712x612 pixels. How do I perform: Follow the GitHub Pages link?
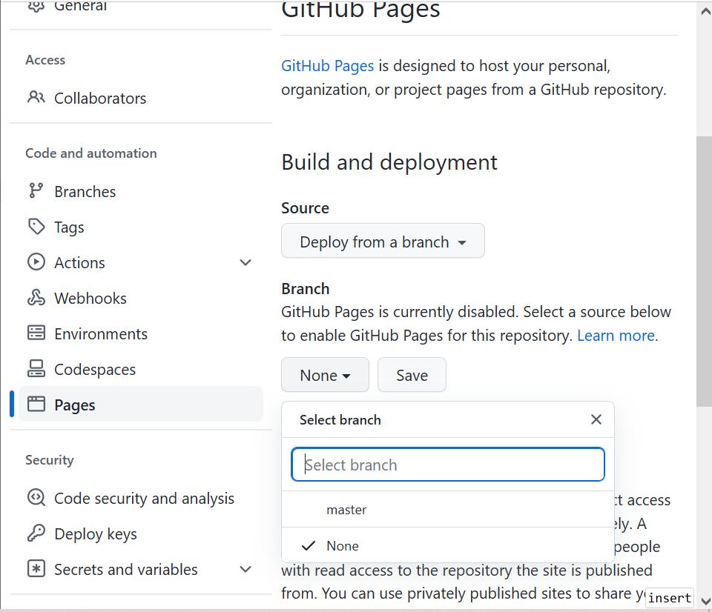327,66
